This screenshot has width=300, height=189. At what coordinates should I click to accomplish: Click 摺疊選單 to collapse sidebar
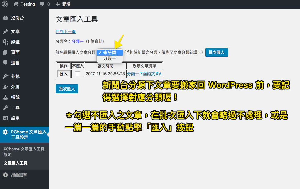(19, 175)
